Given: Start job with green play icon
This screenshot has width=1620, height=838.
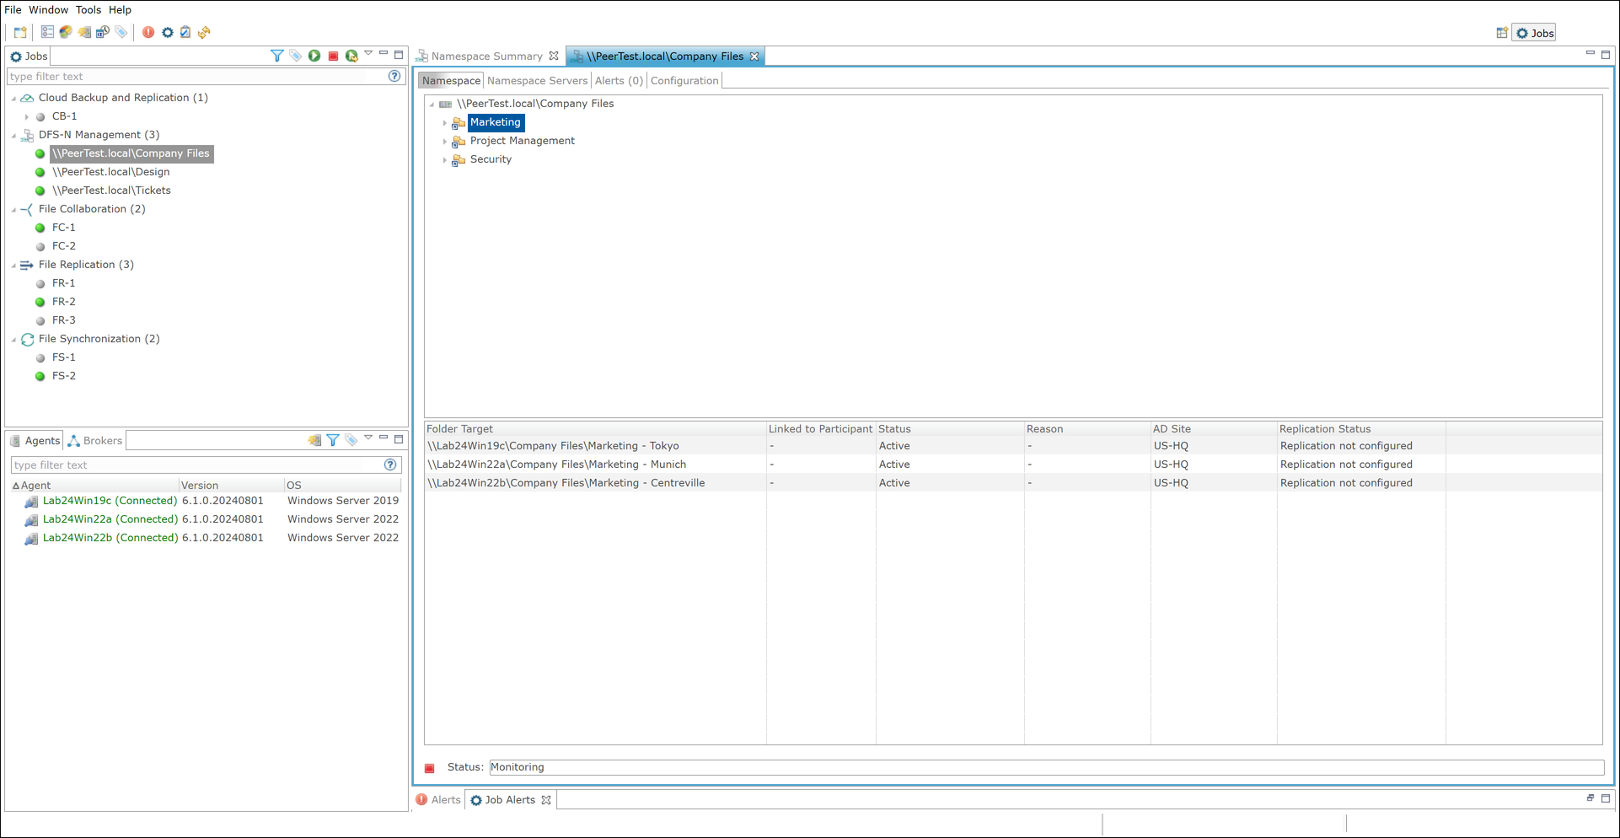Looking at the screenshot, I should click(314, 56).
